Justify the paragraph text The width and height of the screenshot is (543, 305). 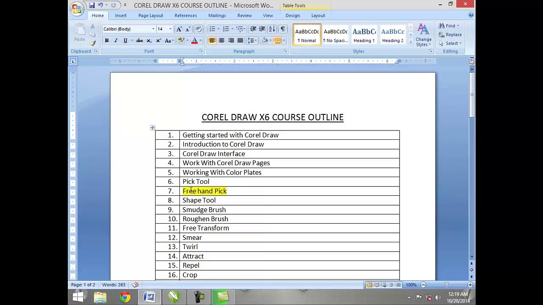pyautogui.click(x=240, y=41)
